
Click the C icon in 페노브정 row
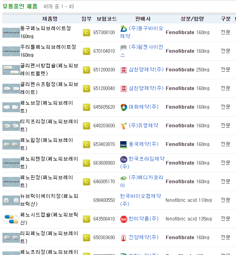87,107
